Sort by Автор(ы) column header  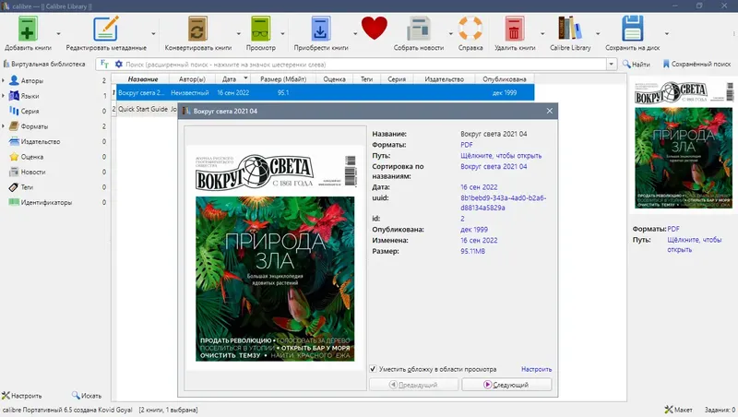tap(192, 79)
